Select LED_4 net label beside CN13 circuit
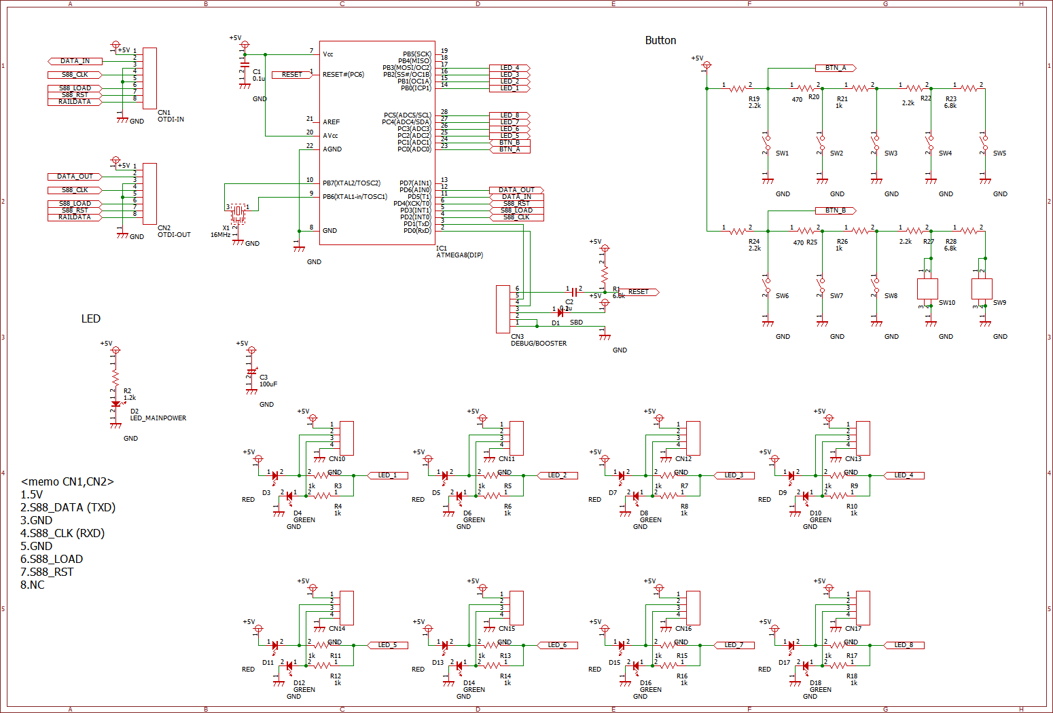The height and width of the screenshot is (713, 1053). pos(904,475)
